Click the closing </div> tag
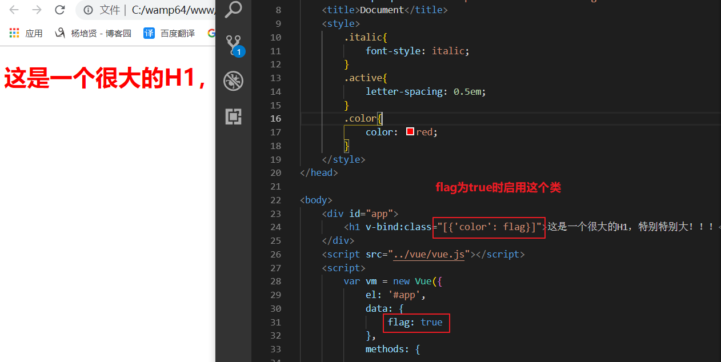The height and width of the screenshot is (362, 721). 338,240
